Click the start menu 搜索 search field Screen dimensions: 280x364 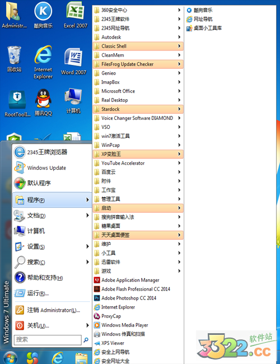point(48,340)
